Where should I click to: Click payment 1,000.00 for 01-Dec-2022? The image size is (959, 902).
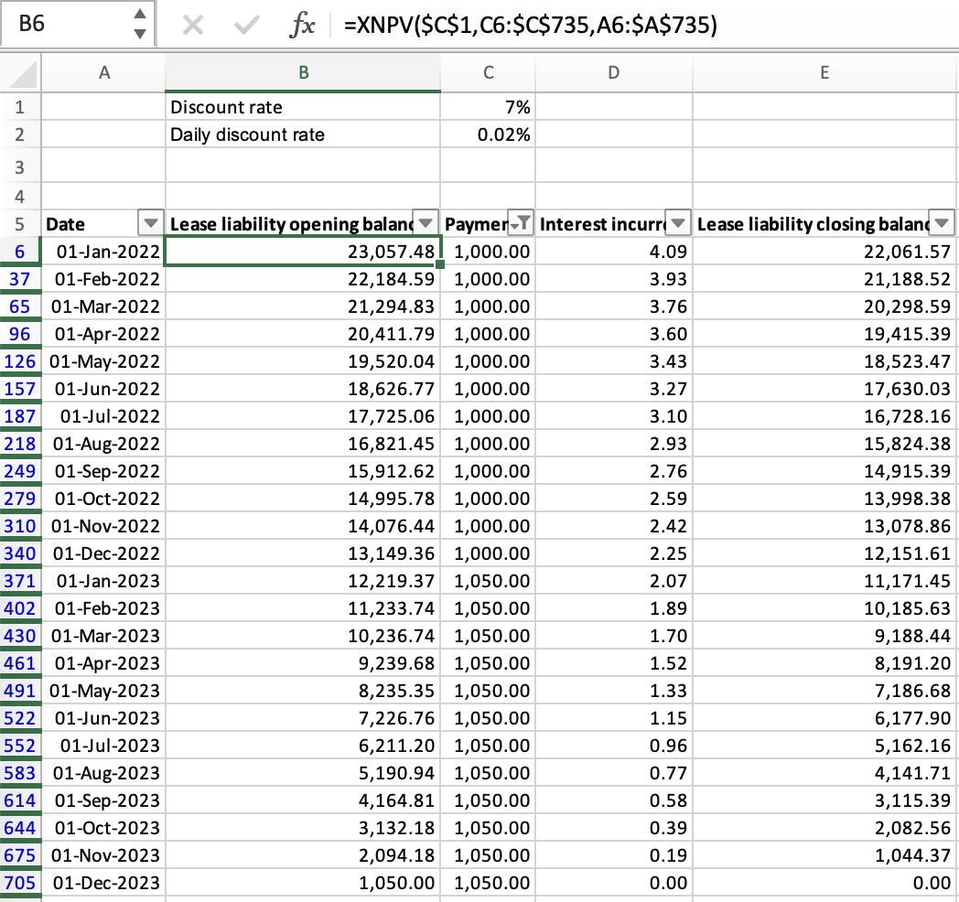point(488,553)
